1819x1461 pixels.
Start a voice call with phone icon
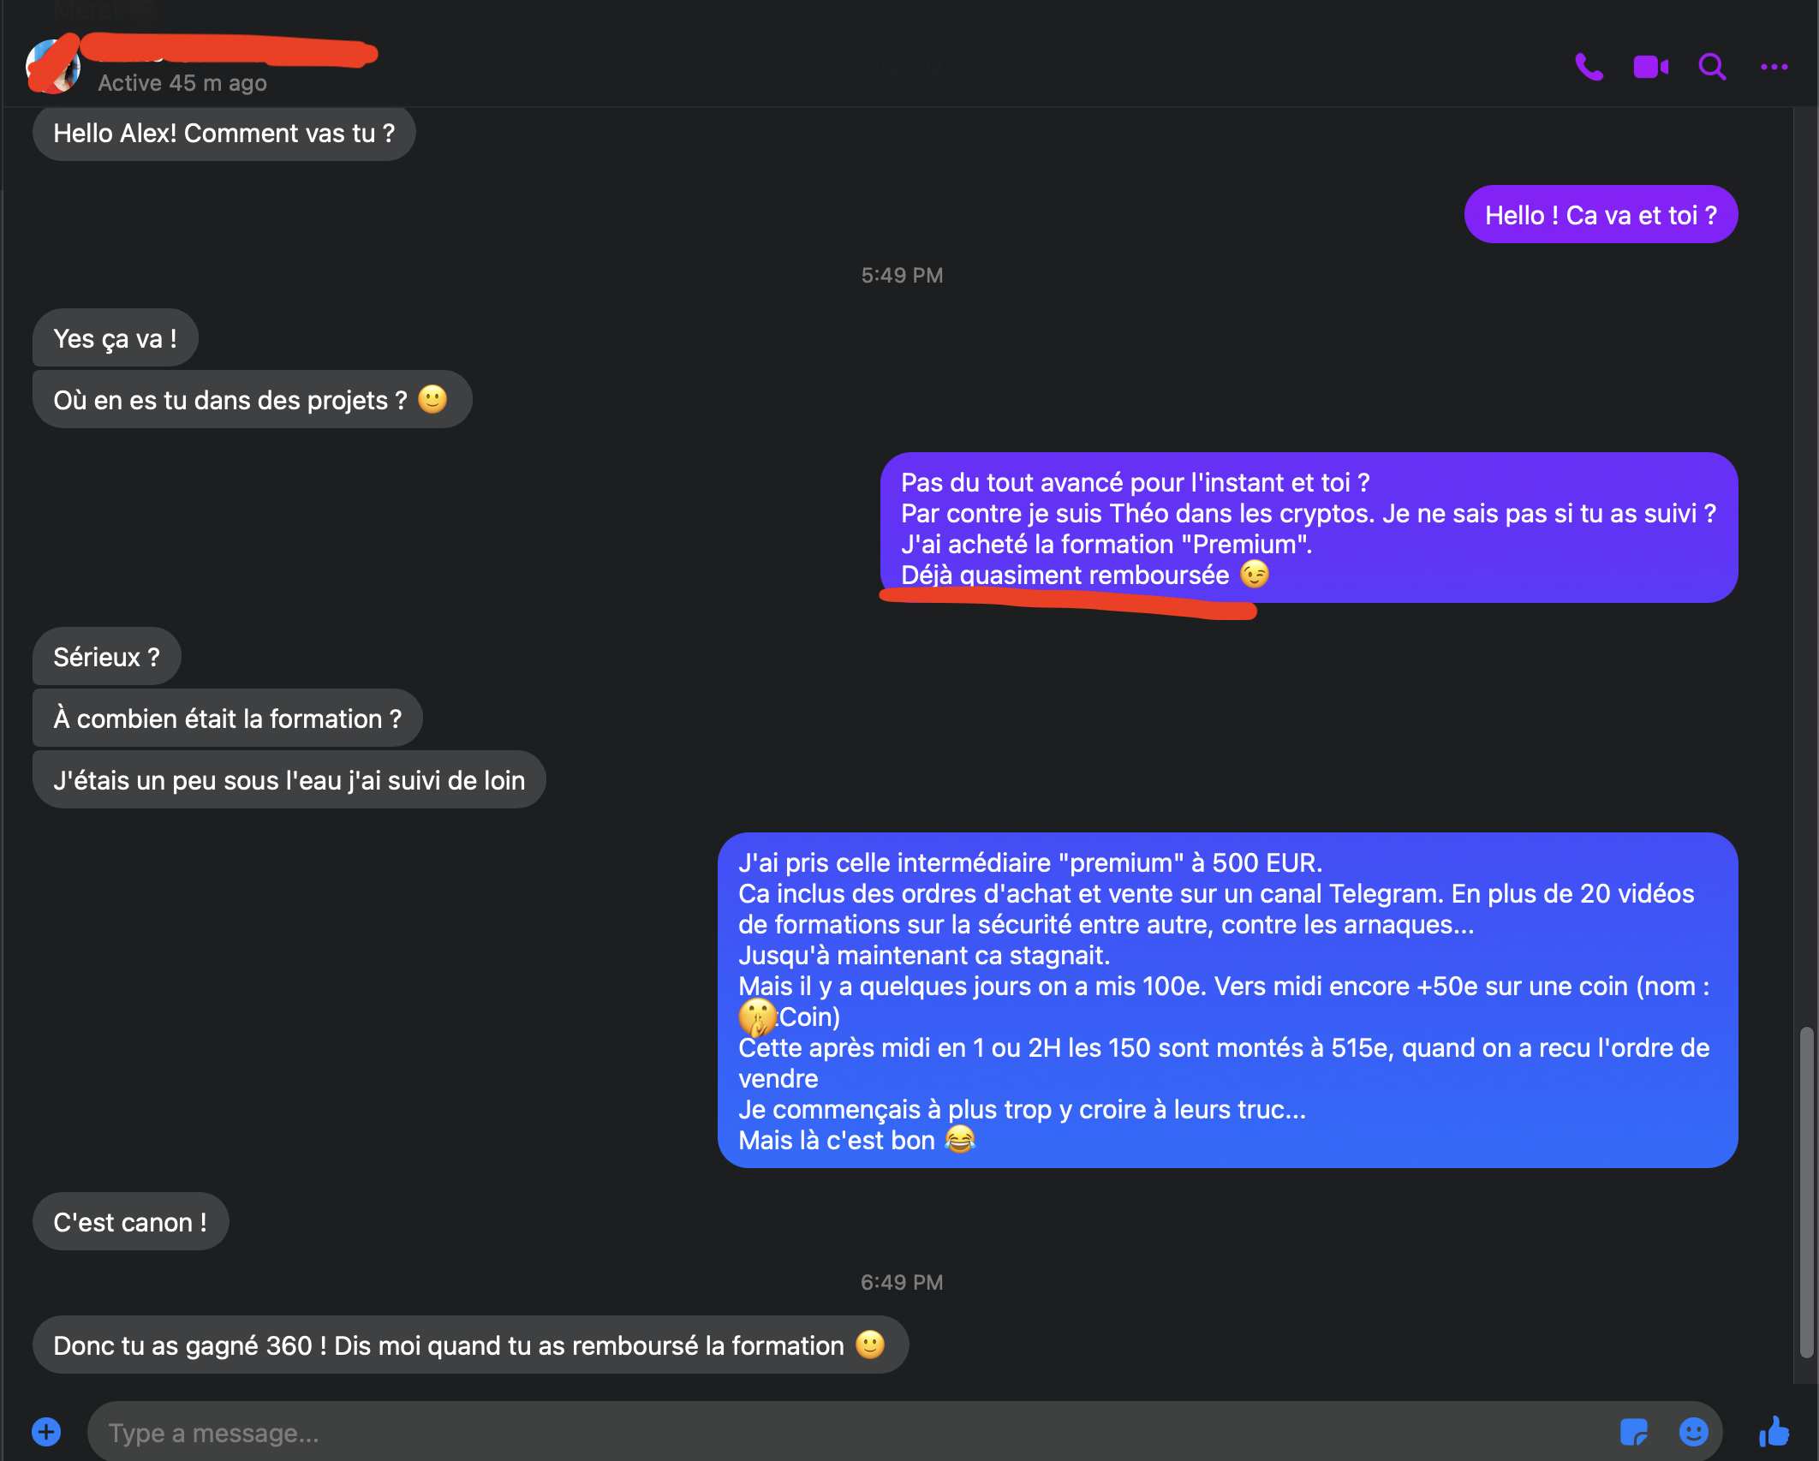click(1589, 67)
